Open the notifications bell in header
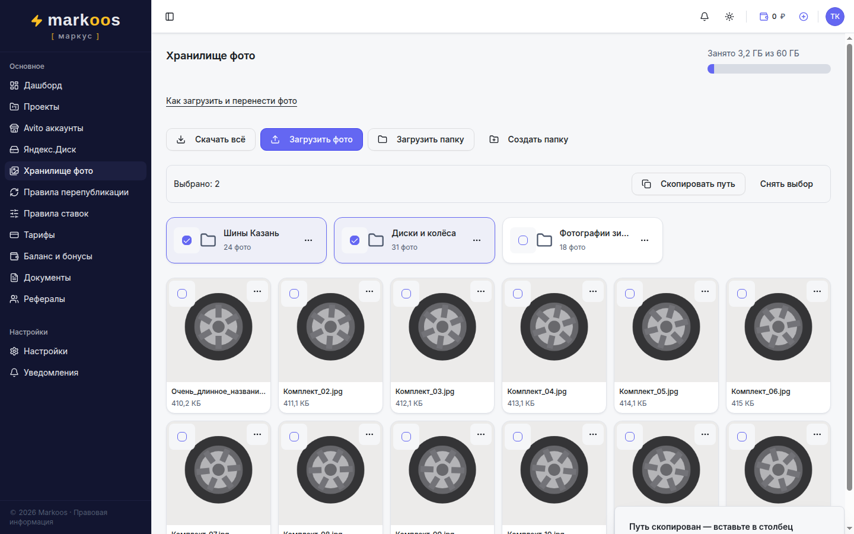 coord(705,17)
